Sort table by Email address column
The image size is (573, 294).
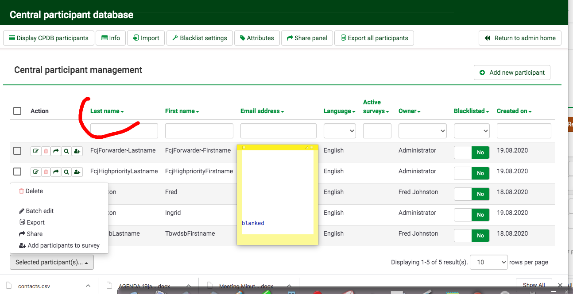coord(260,111)
